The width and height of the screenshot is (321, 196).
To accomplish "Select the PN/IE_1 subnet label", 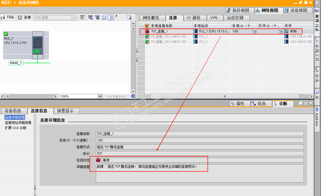I will click(16, 63).
